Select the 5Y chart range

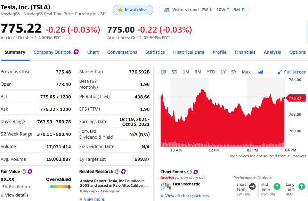pos(234,72)
